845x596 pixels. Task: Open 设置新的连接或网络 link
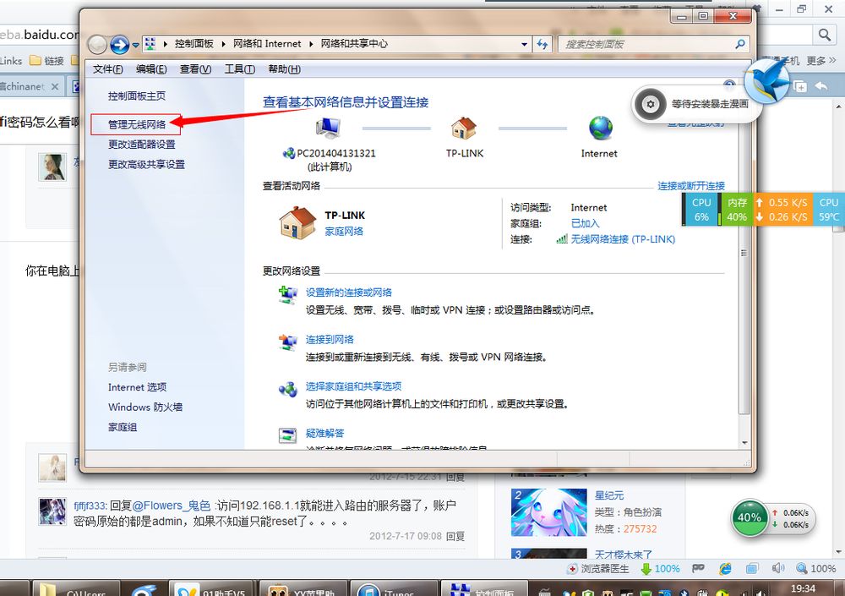tap(349, 293)
